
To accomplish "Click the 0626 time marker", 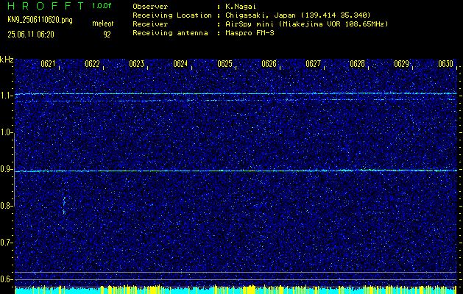I will point(269,64).
